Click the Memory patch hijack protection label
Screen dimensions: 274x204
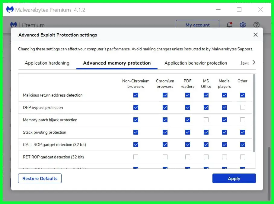click(x=50, y=120)
